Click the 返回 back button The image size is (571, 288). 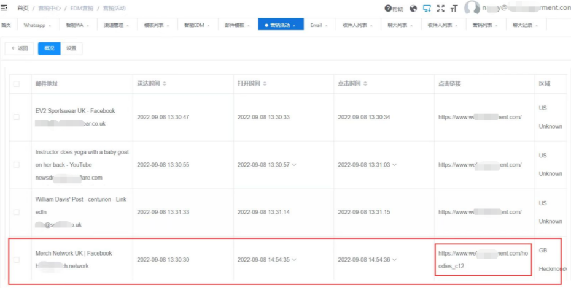tap(19, 48)
